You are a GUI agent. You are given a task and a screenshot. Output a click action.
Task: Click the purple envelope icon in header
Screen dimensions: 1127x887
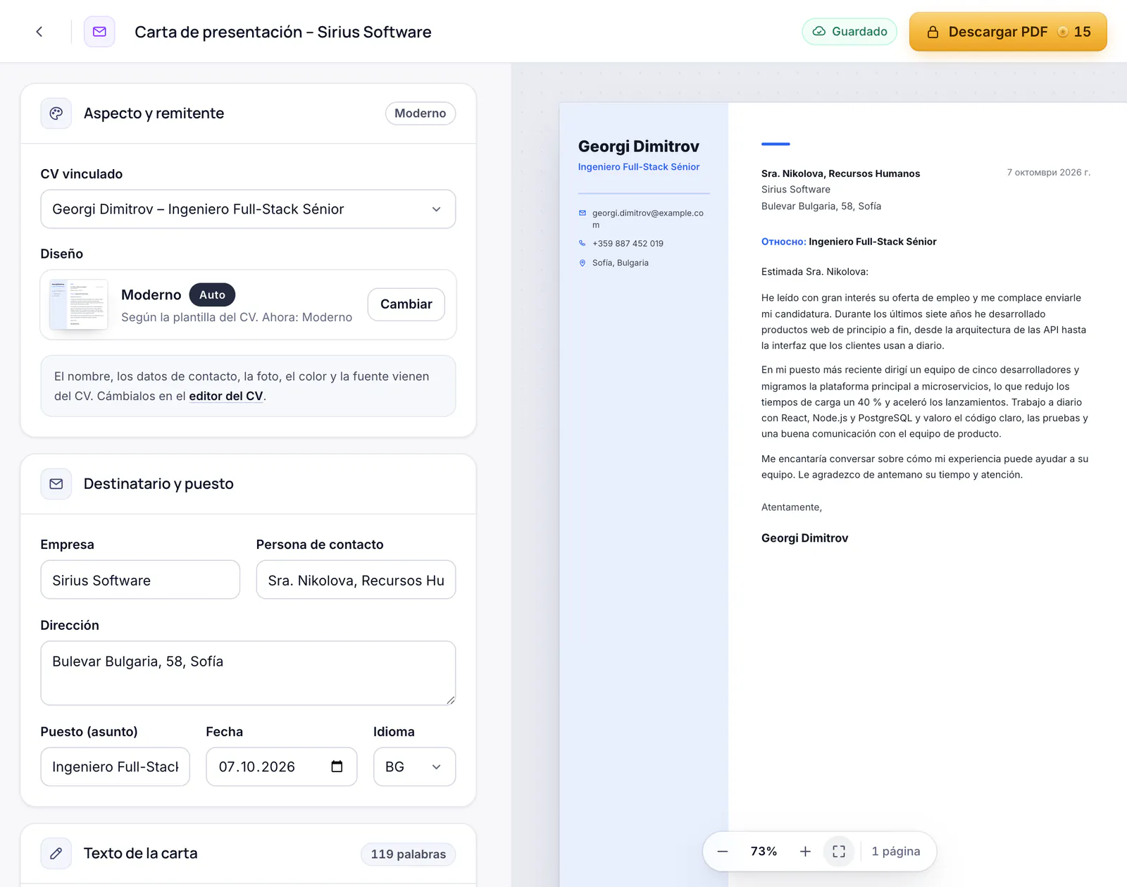click(99, 32)
